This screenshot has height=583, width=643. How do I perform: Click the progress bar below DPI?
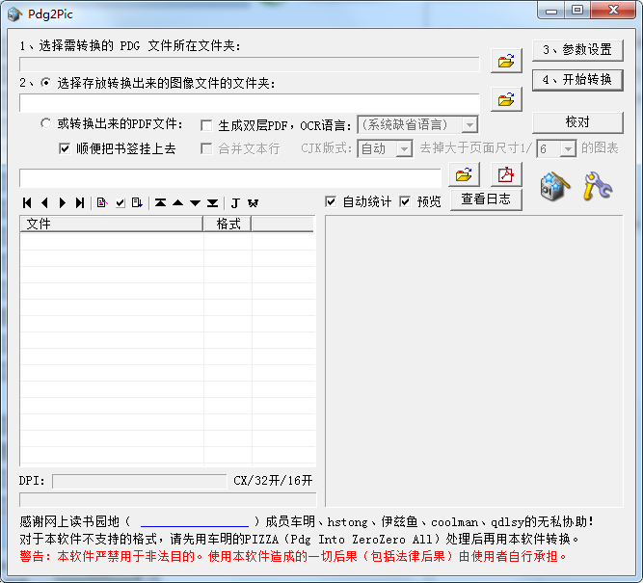coord(168,500)
